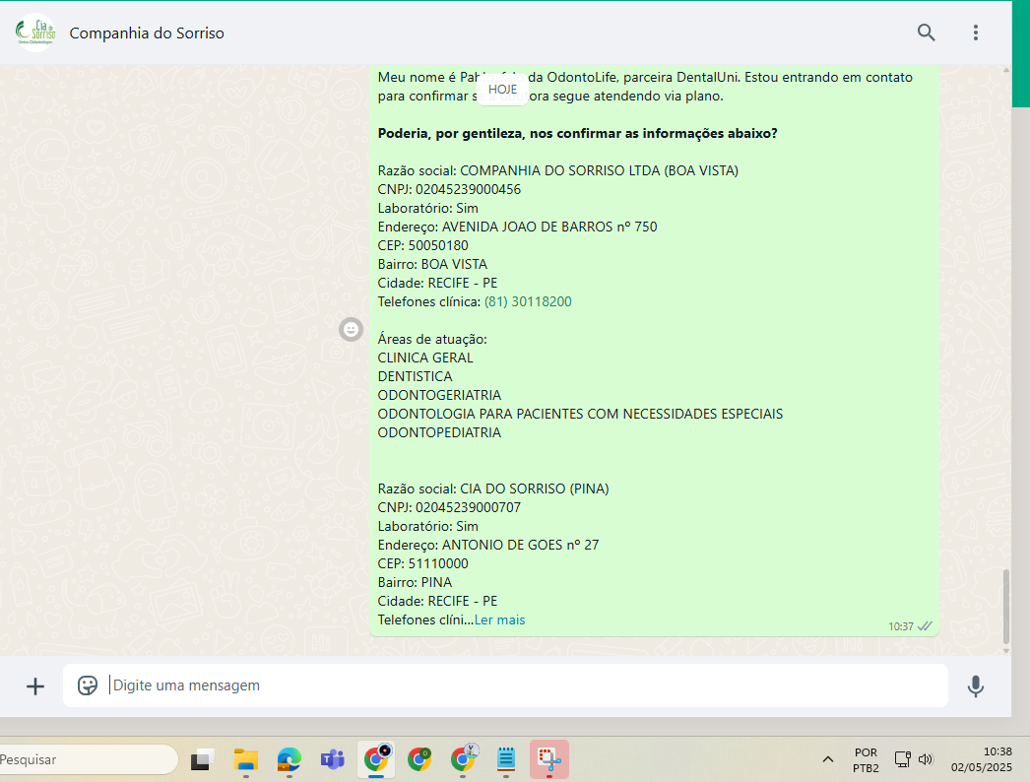The width and height of the screenshot is (1030, 782).
Task: Click the ODONTOPEDIATRIA line
Action: click(439, 432)
